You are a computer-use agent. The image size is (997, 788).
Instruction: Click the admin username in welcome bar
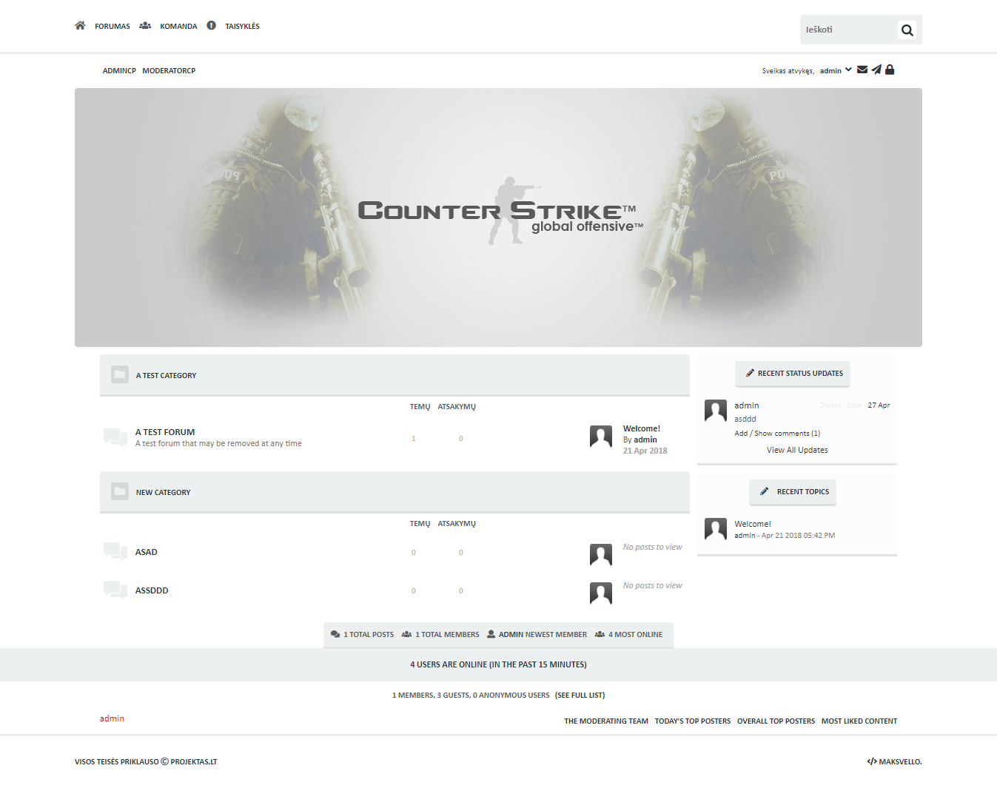(830, 71)
